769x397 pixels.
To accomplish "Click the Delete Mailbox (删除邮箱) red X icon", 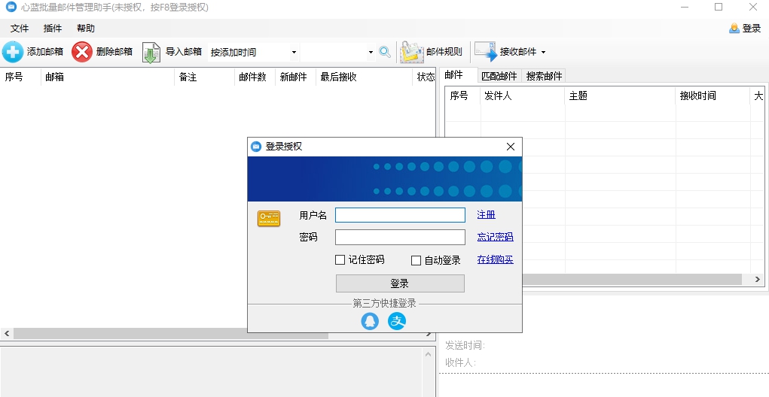I will [82, 52].
